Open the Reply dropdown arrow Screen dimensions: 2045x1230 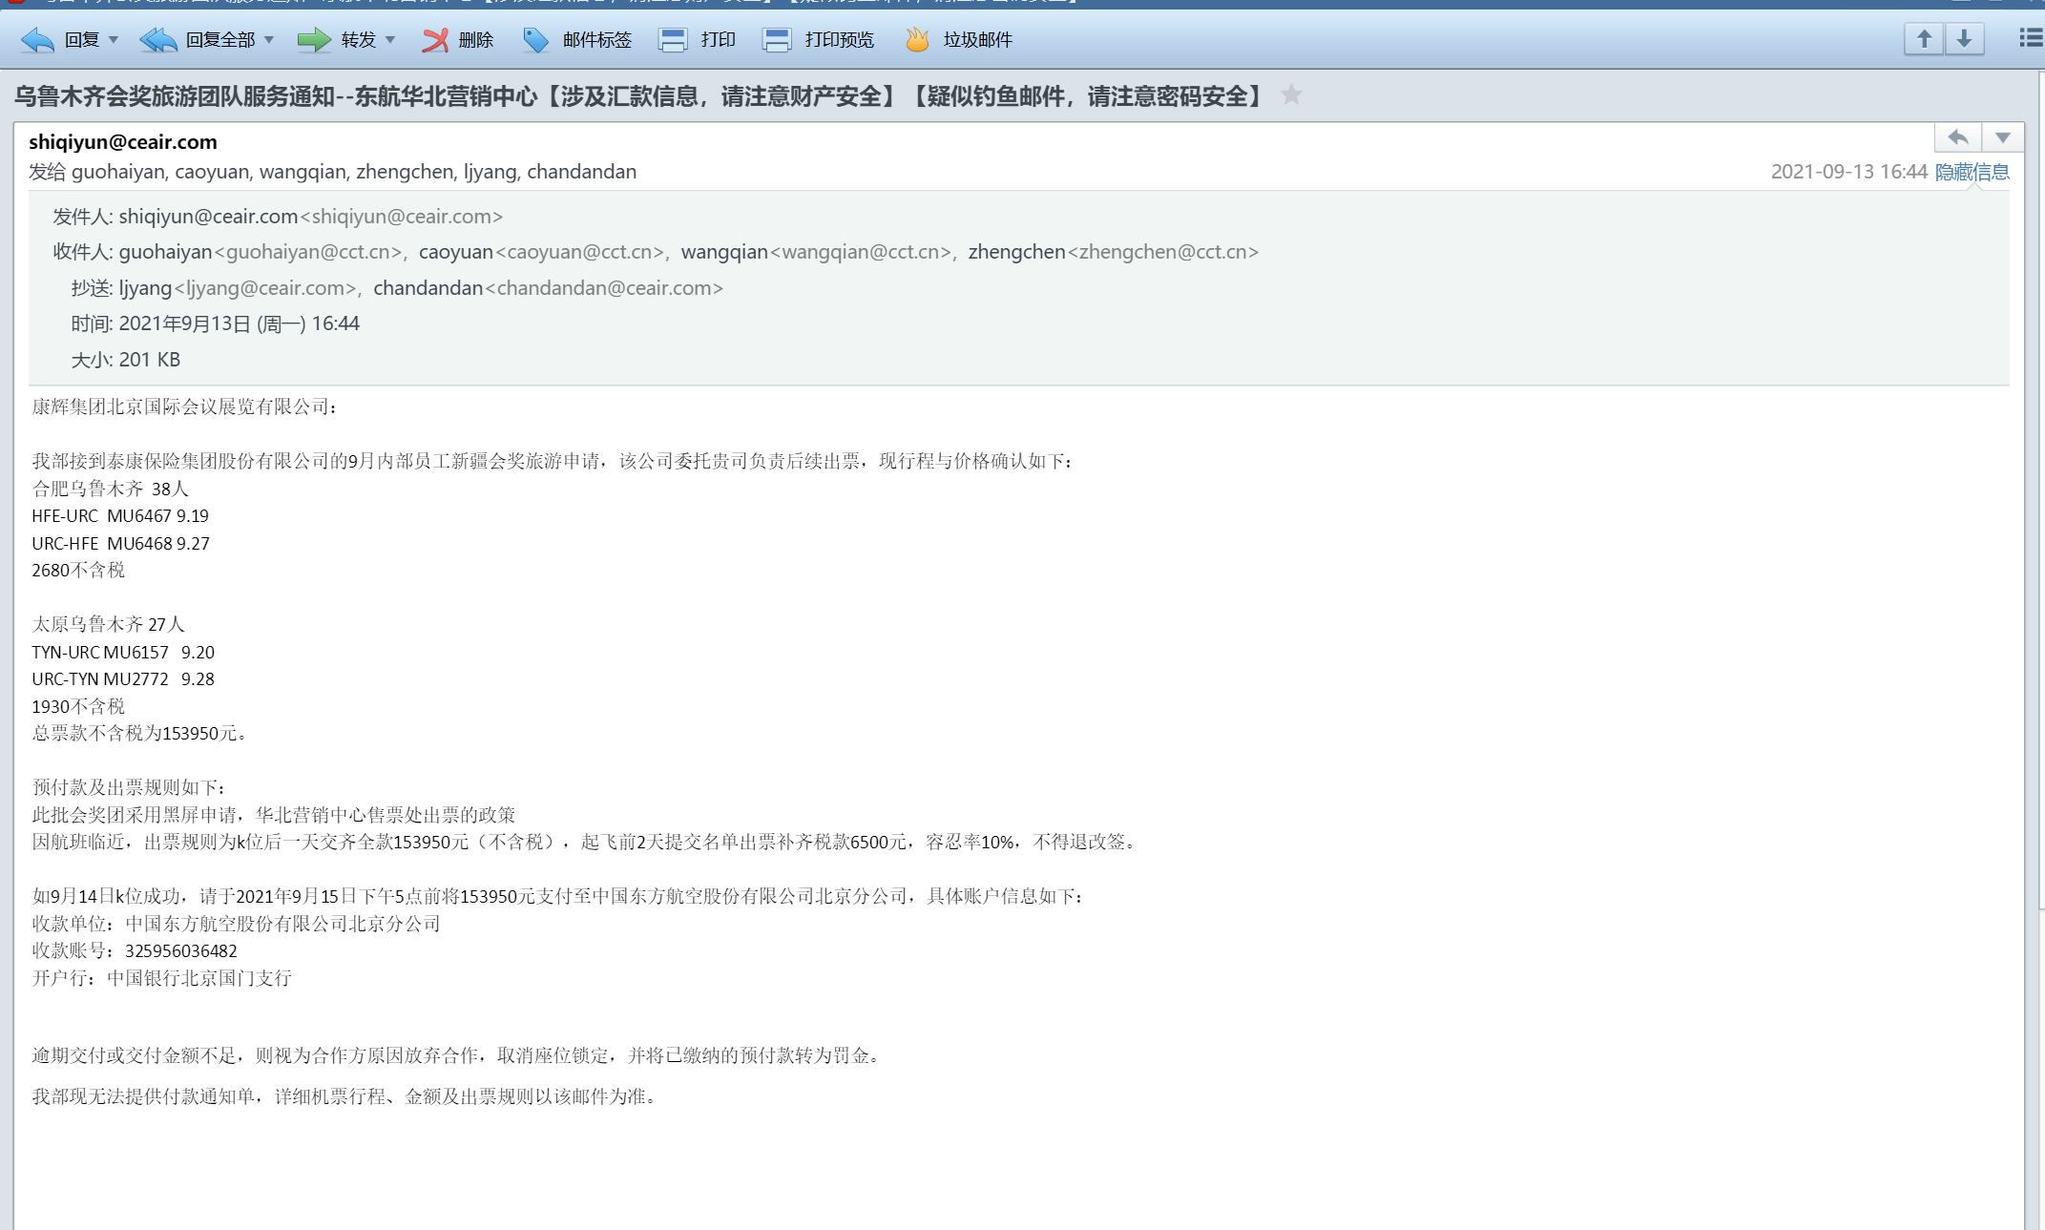(114, 39)
